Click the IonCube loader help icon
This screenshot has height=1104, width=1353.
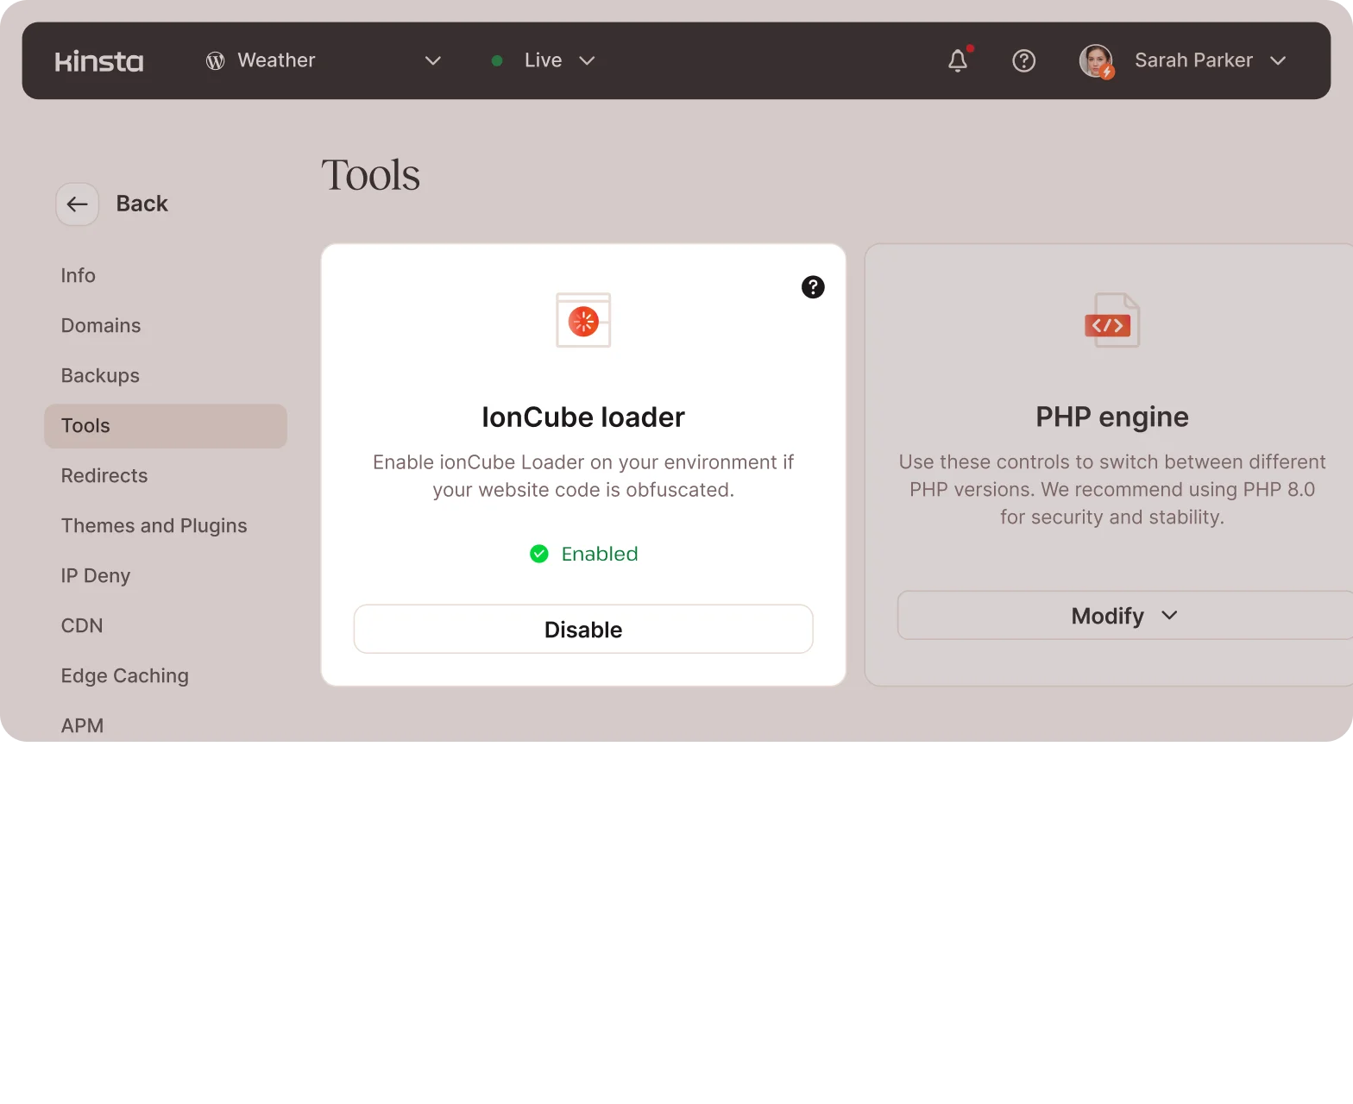[813, 287]
